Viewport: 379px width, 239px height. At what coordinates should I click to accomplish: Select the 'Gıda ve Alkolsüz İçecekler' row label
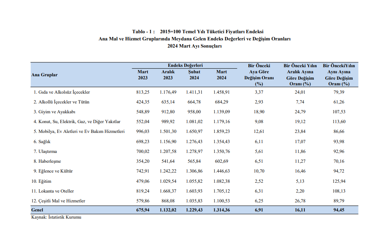tap(62, 92)
